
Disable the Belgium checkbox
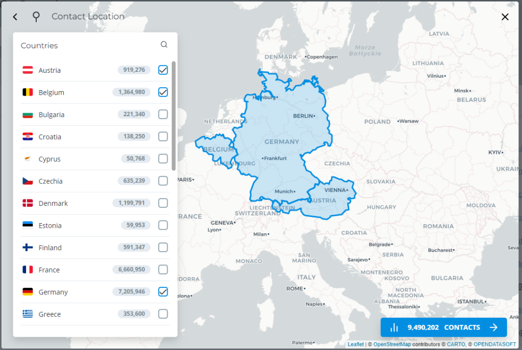click(x=163, y=92)
